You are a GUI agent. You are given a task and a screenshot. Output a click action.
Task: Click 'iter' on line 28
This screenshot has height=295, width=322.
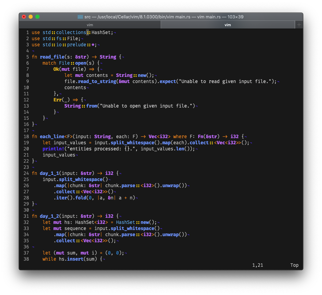[62, 198]
